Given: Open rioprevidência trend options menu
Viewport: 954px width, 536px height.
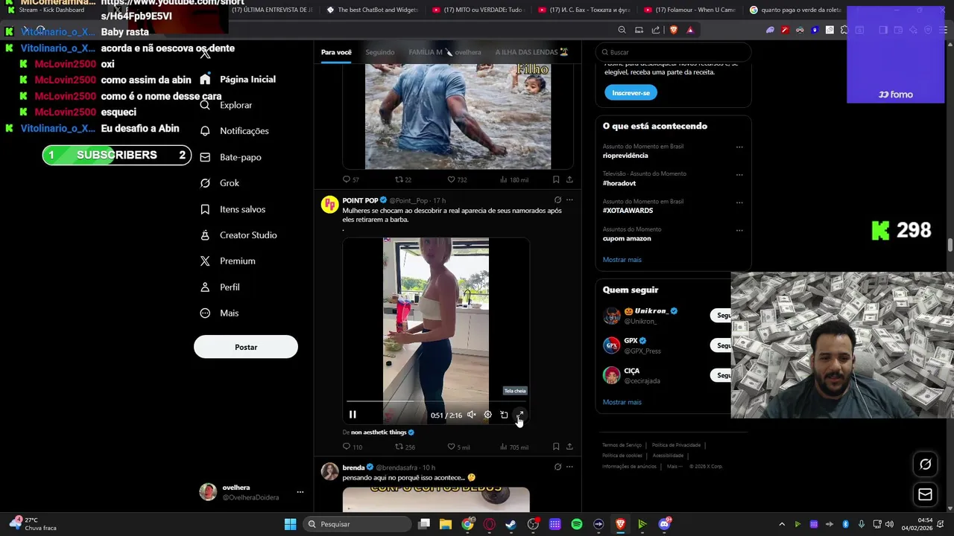Looking at the screenshot, I should pyautogui.click(x=739, y=147).
